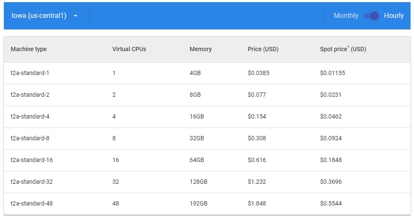Click the Spot price (USD) column header
The image size is (414, 217).
point(343,49)
